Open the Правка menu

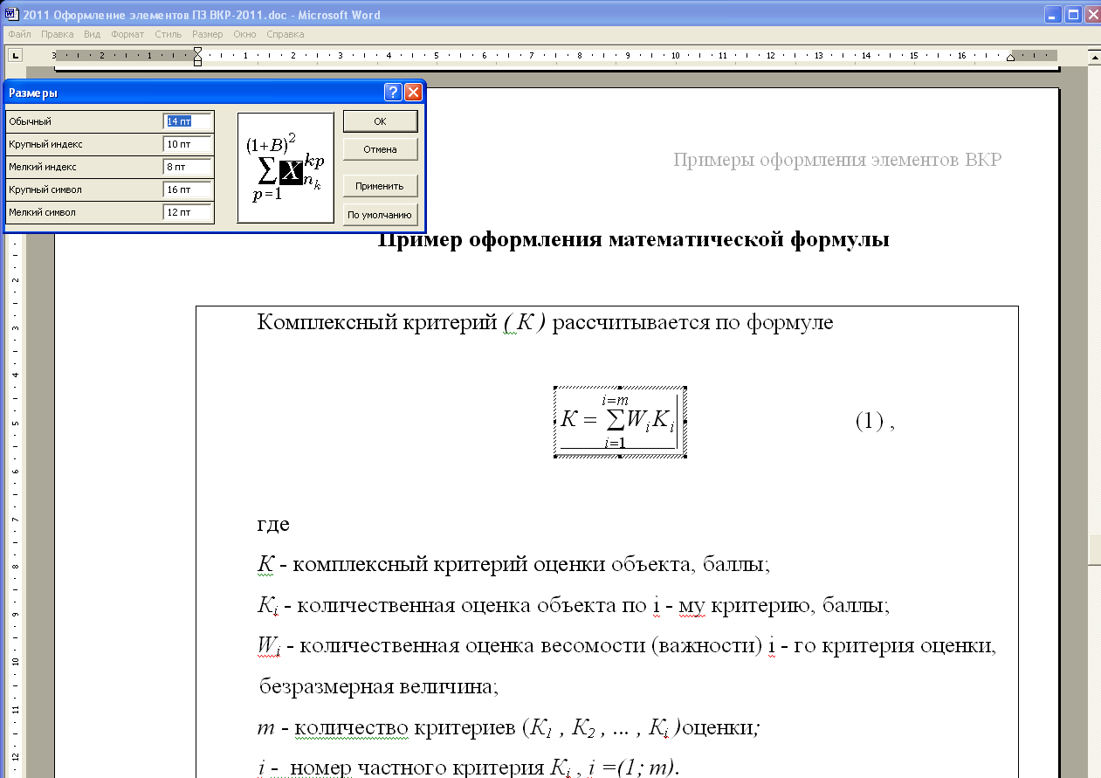(58, 34)
